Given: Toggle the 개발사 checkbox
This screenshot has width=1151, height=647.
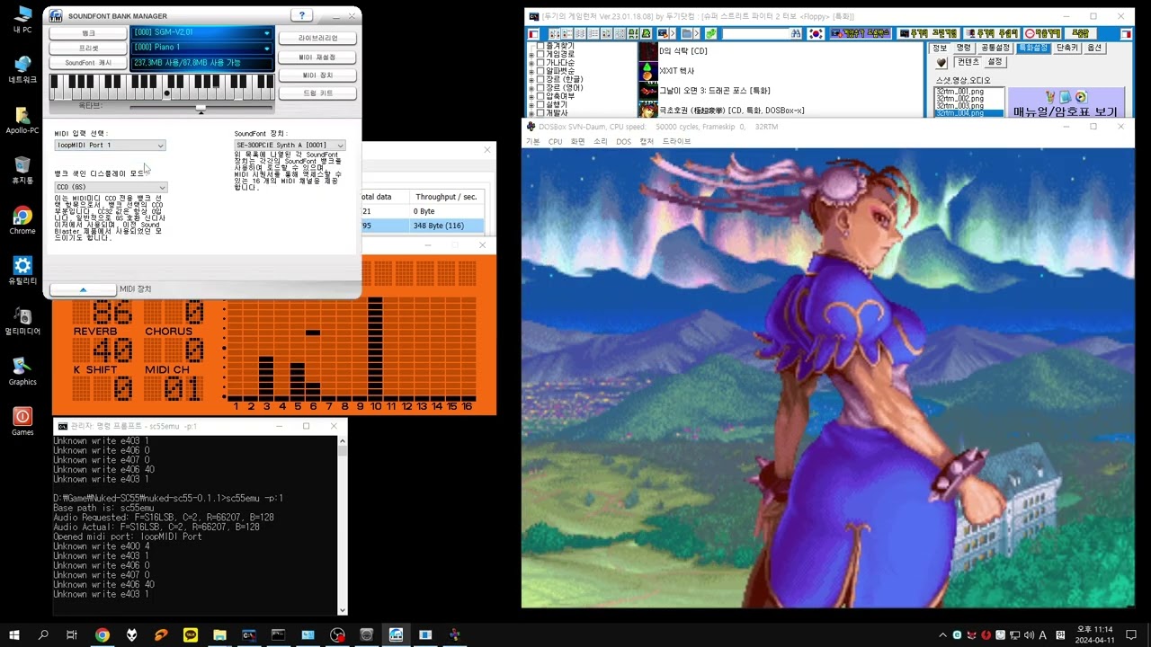Looking at the screenshot, I should 540,113.
